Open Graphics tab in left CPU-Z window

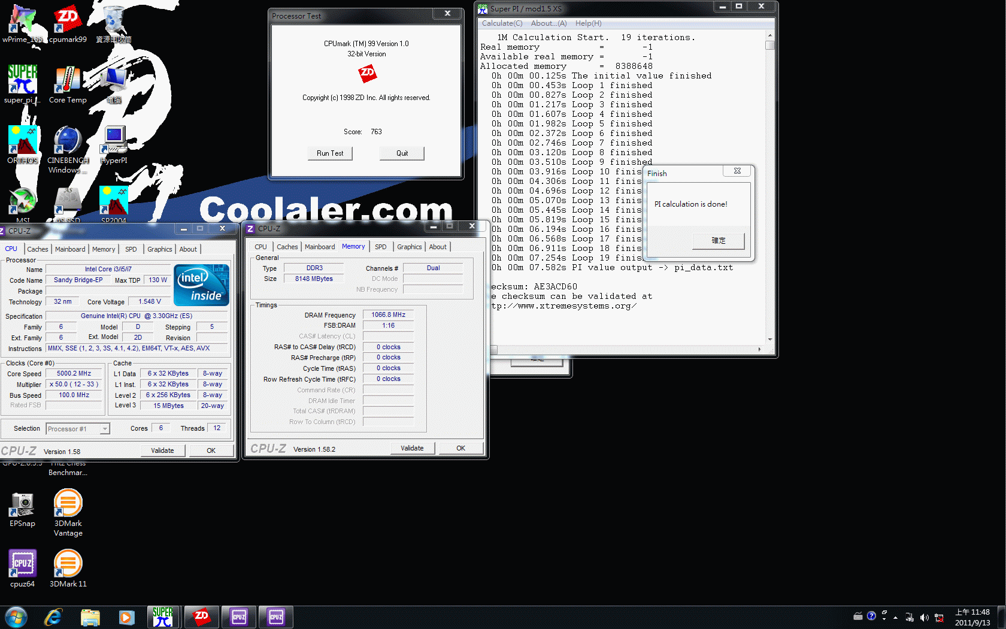click(x=159, y=249)
